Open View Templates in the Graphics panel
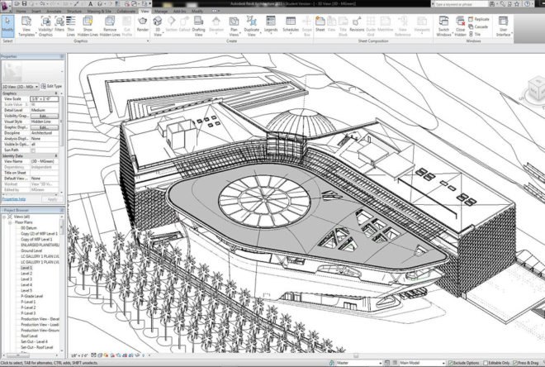The width and height of the screenshot is (545, 367). (x=26, y=26)
